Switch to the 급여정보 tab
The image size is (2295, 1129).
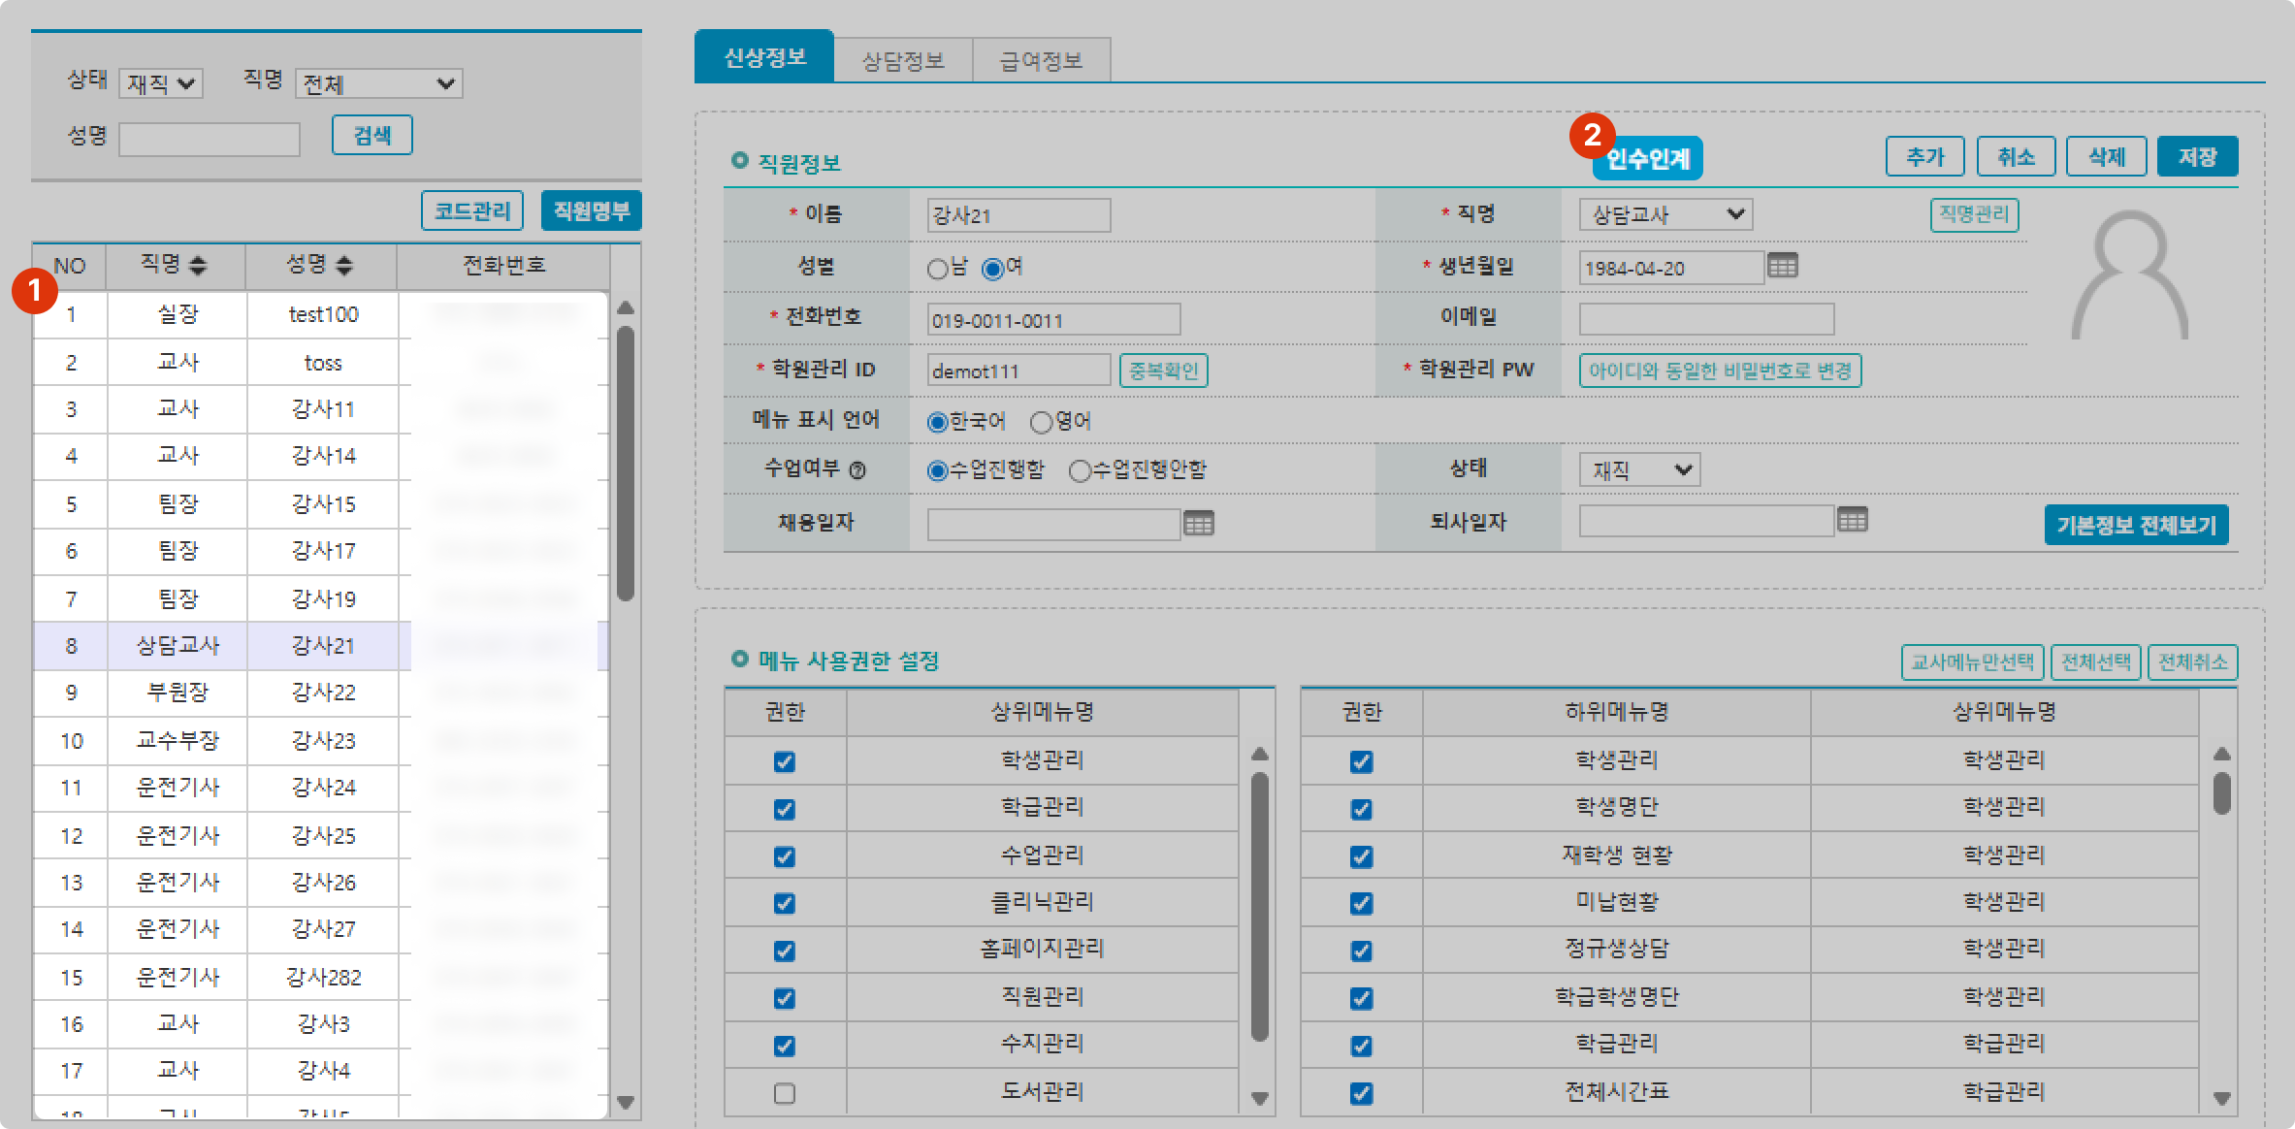1041,61
